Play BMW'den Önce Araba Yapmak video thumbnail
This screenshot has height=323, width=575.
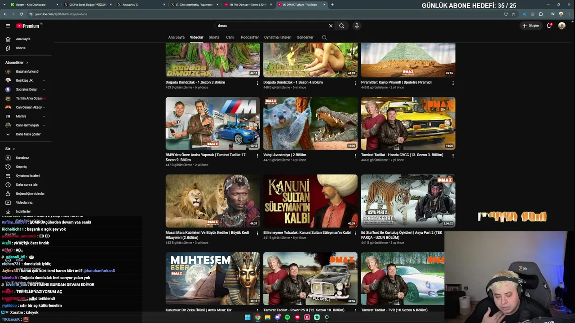[212, 123]
